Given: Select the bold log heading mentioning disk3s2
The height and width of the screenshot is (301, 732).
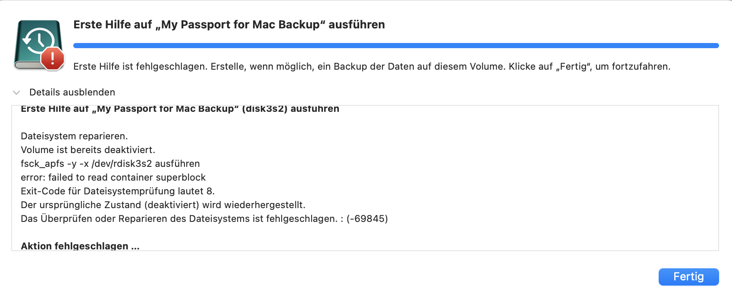Looking at the screenshot, I should coord(180,109).
